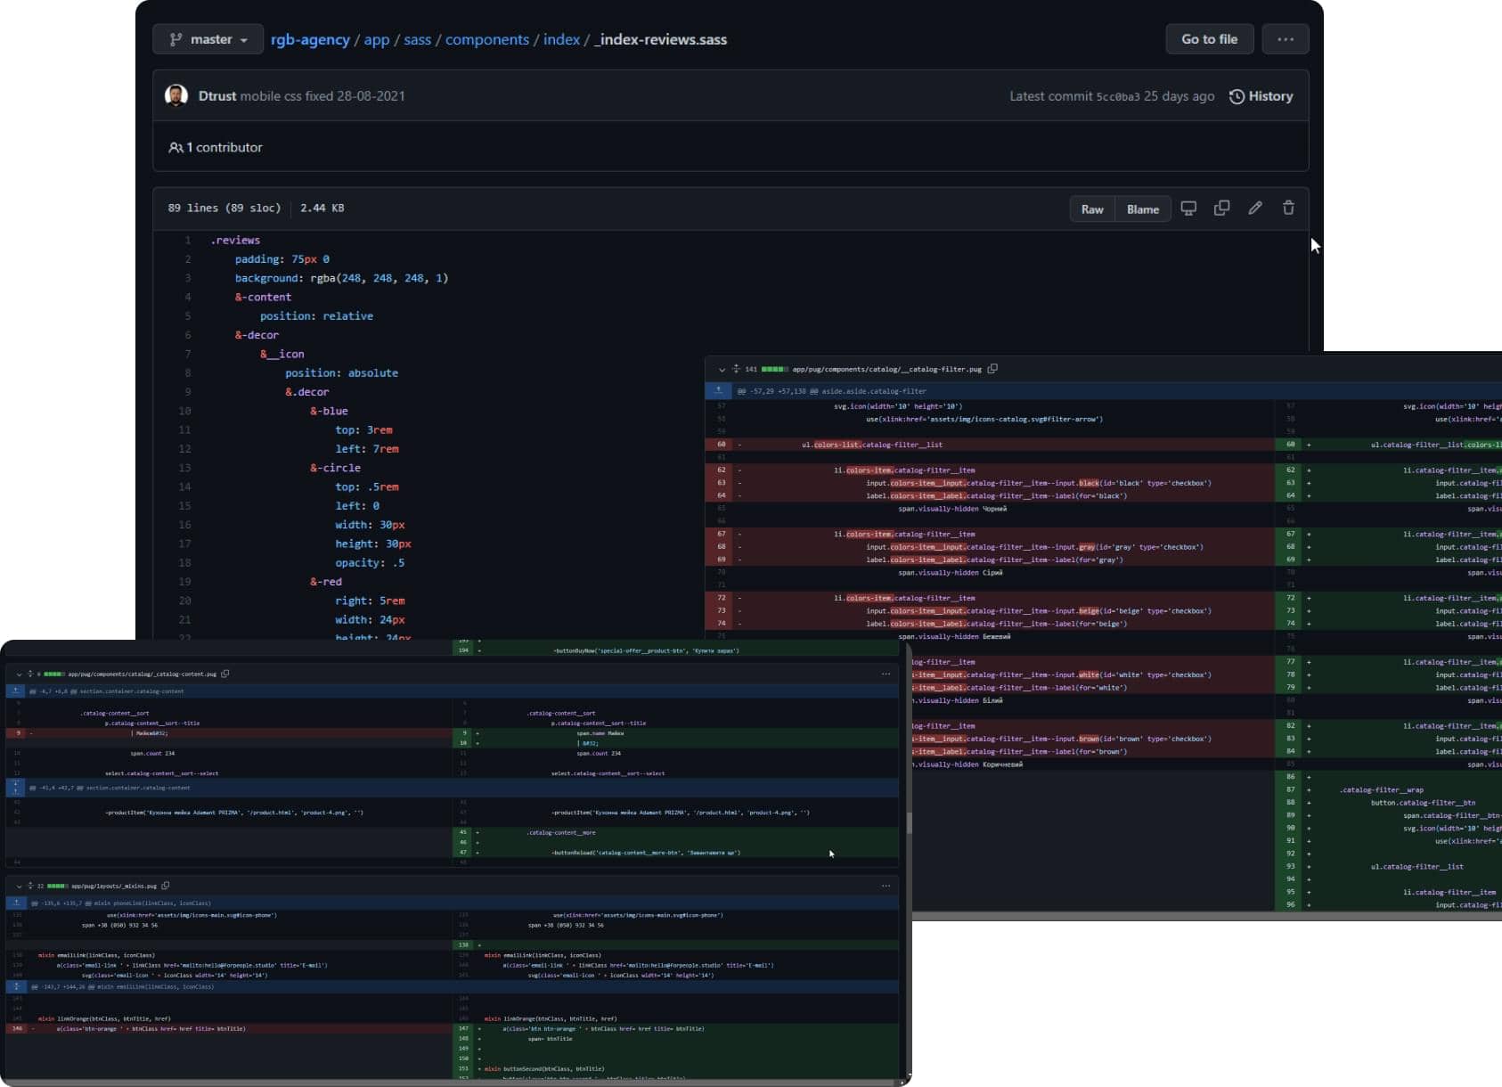Viewport: 1502px width, 1087px height.
Task: Expand up hunk at mixin phoneLink
Action: coord(16,903)
